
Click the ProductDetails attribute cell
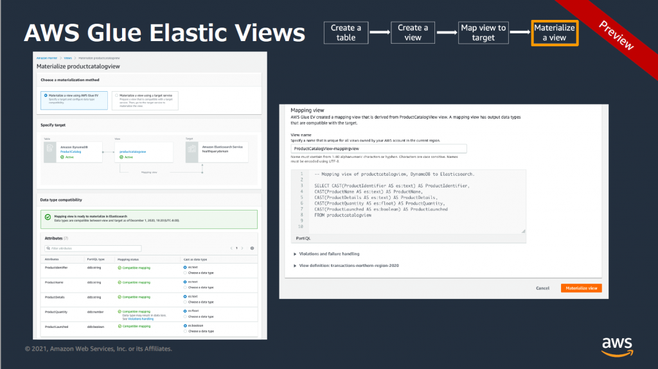(55, 297)
